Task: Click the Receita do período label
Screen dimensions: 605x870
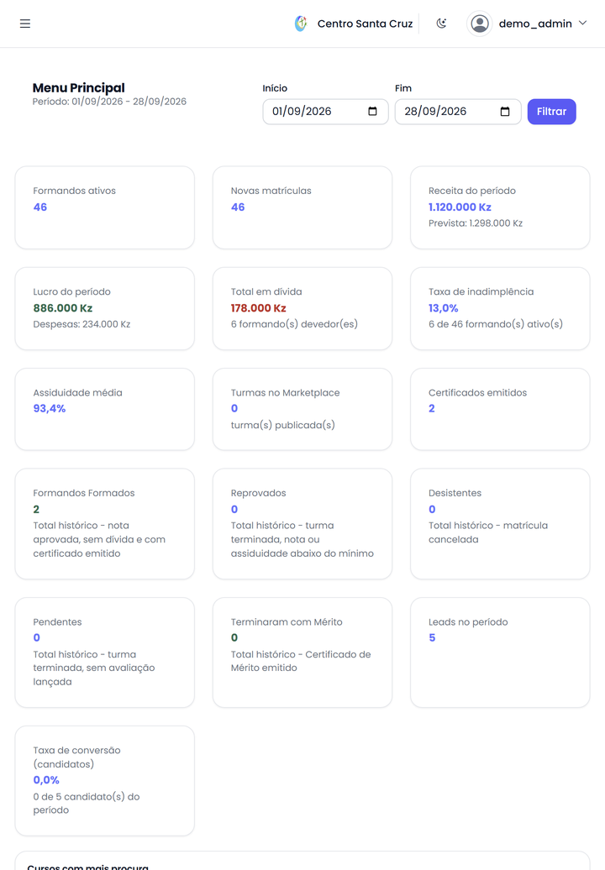Action: (471, 191)
